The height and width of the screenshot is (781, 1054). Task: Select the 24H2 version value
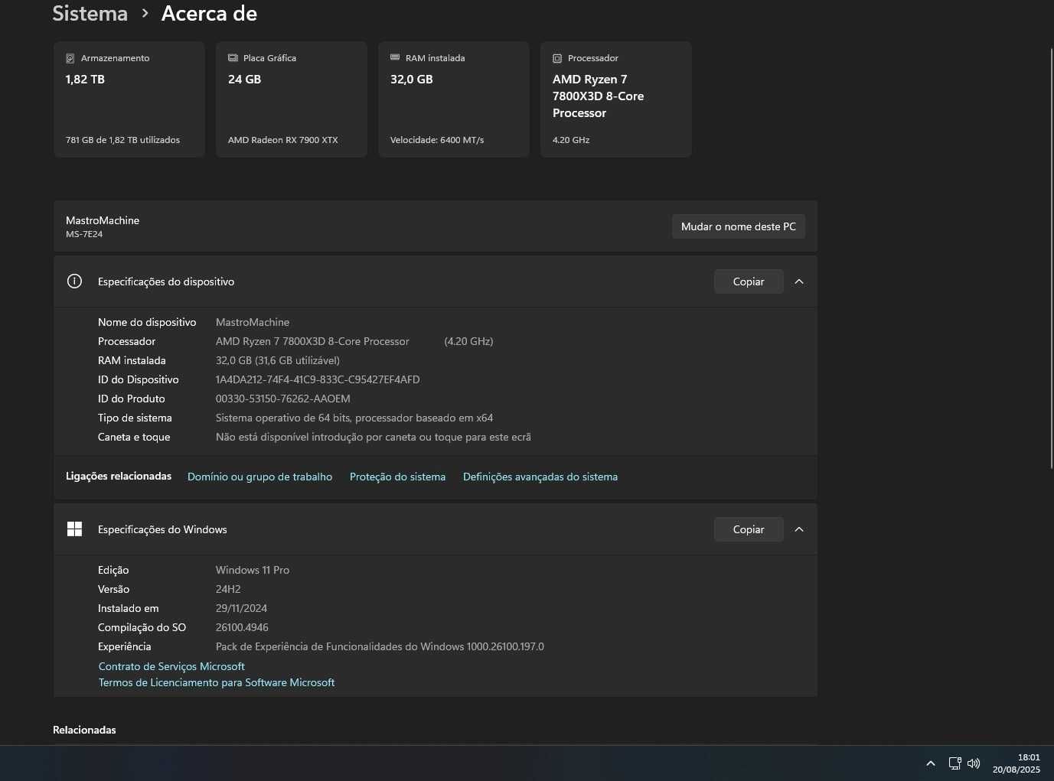click(228, 589)
